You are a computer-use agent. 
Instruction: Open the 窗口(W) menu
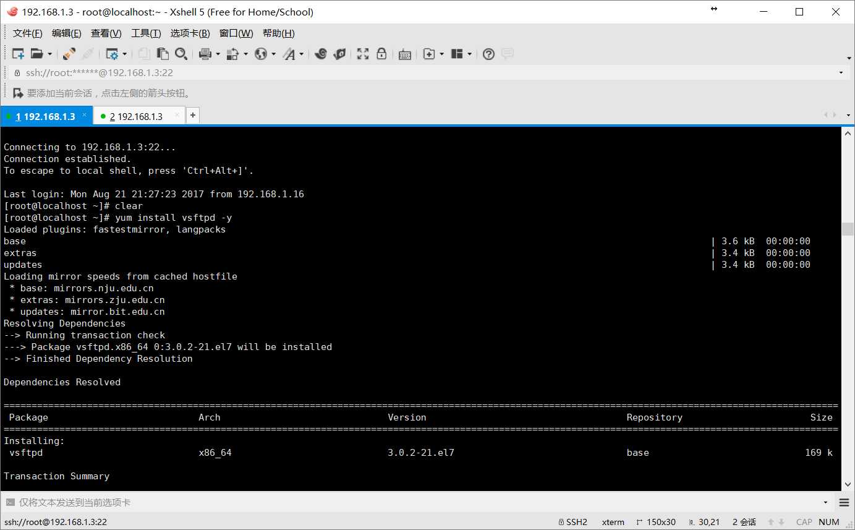[x=236, y=33]
